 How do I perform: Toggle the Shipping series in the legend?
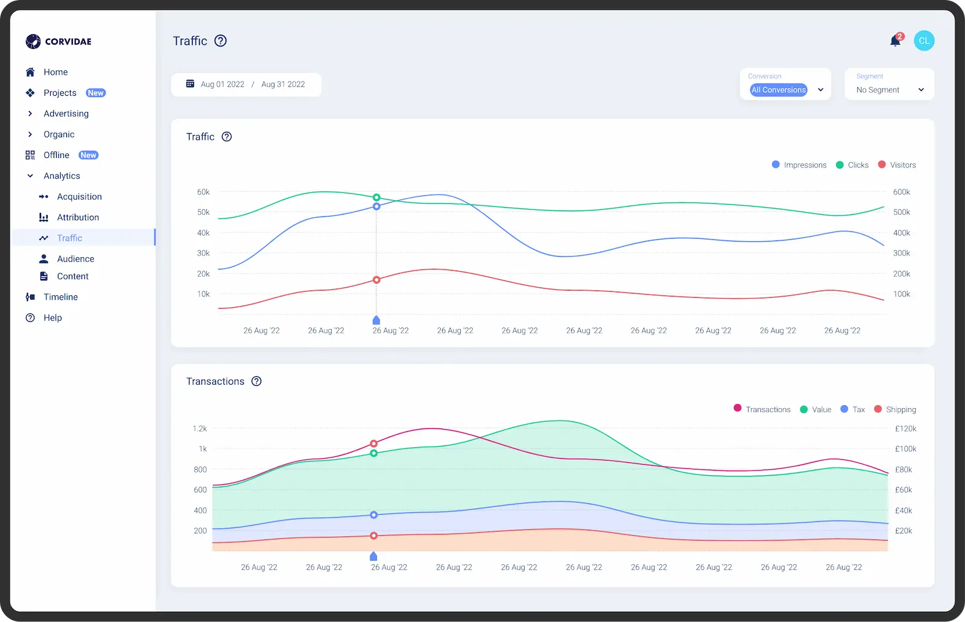894,409
